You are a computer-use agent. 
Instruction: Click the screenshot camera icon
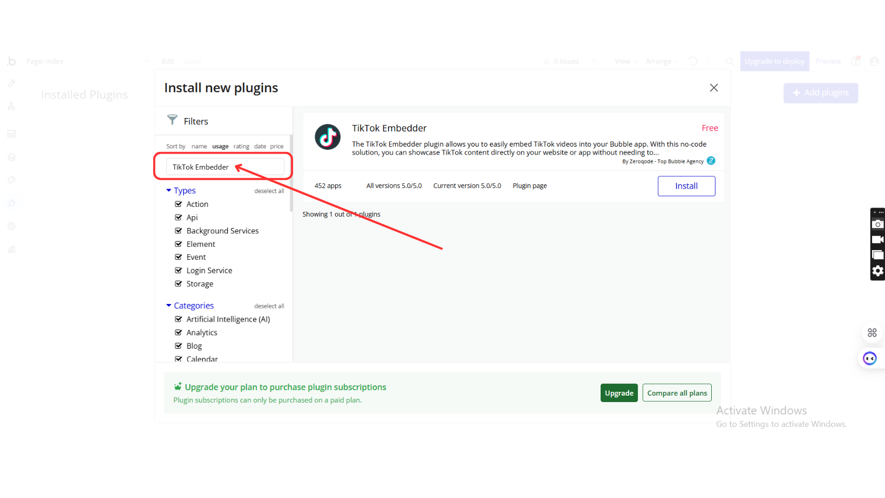[877, 224]
